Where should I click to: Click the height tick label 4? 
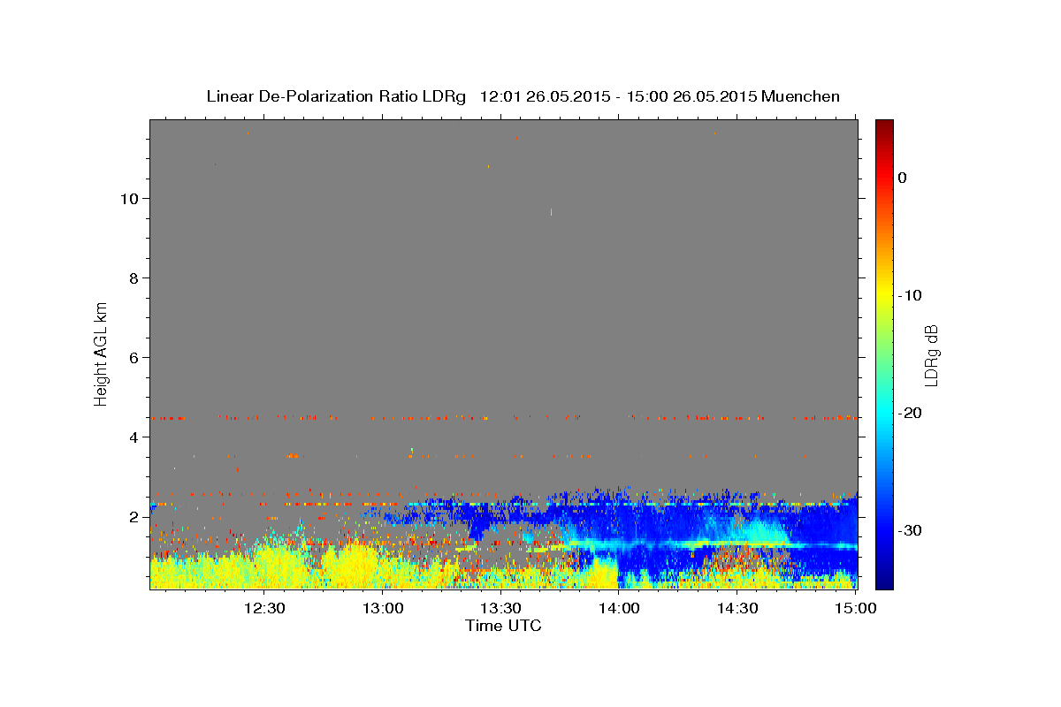click(x=133, y=437)
